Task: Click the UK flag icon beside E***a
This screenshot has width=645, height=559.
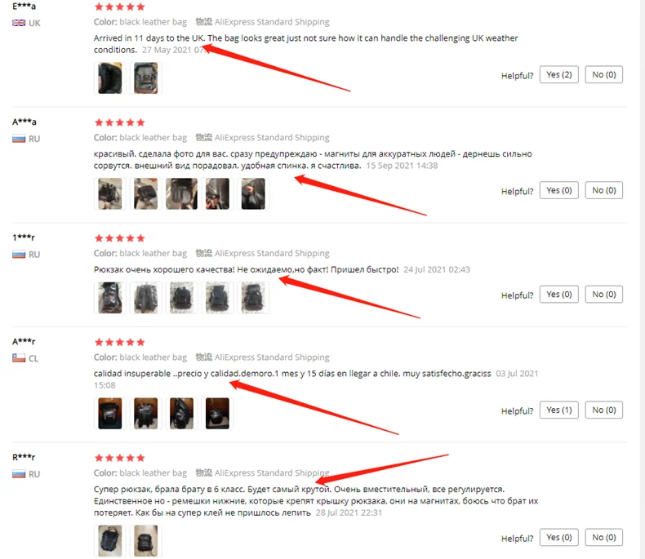Action: [19, 23]
